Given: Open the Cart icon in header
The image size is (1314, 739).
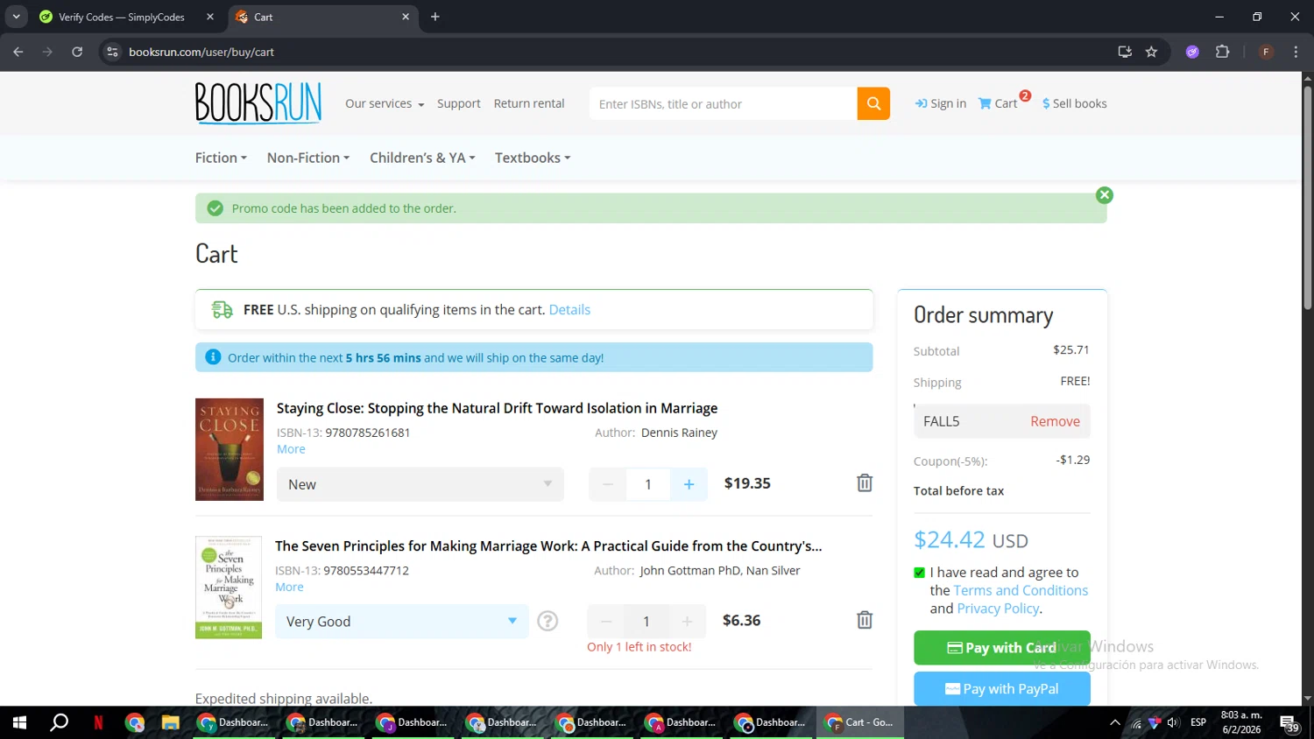Looking at the screenshot, I should pos(999,103).
